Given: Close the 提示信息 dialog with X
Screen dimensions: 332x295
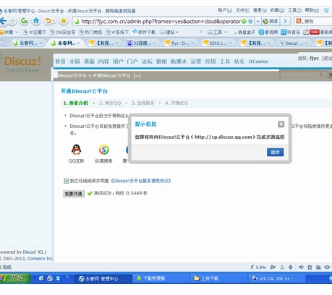Looking at the screenshot, I should coord(281,124).
